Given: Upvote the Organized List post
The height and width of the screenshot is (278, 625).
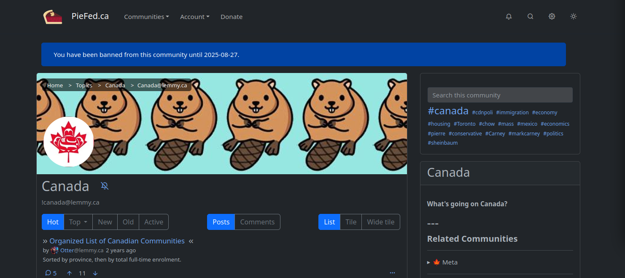Looking at the screenshot, I should (70, 273).
